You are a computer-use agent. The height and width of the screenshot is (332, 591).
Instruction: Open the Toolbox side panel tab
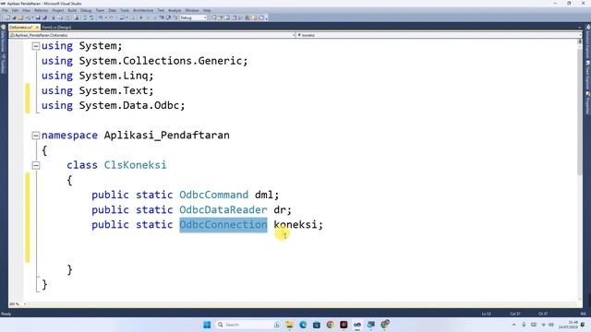(x=4, y=64)
